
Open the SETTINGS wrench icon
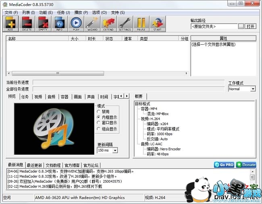tap(125, 24)
